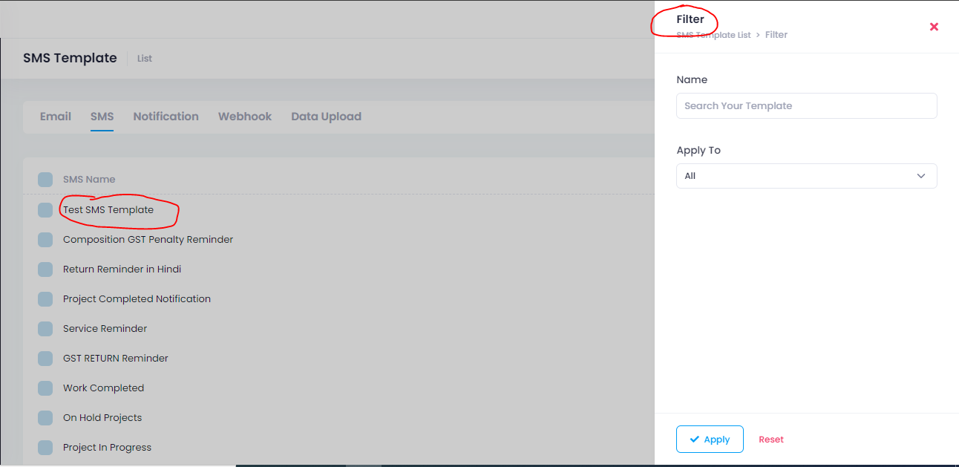This screenshot has height=467, width=959.
Task: Click the checkmark icon in Apply button
Action: point(695,440)
